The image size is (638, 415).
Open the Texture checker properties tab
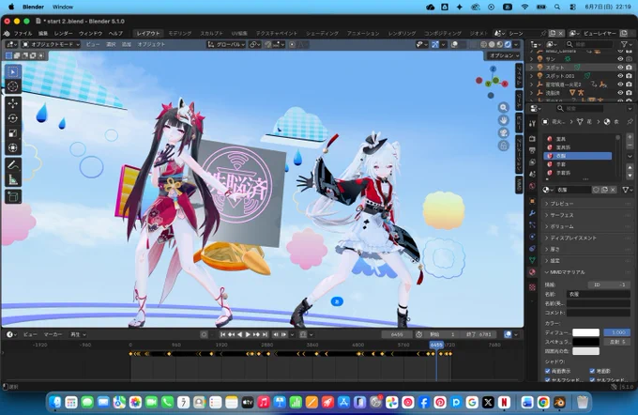[532, 287]
